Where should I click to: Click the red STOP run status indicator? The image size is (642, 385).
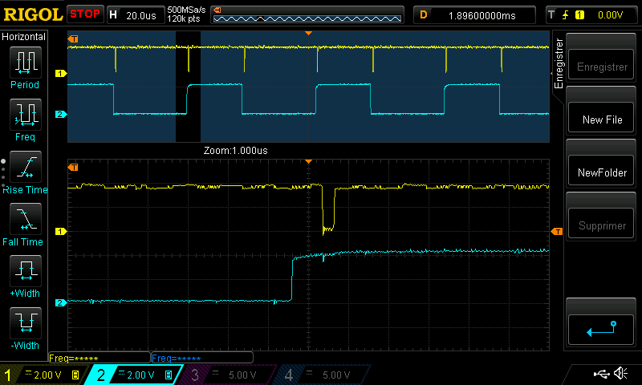pyautogui.click(x=85, y=14)
